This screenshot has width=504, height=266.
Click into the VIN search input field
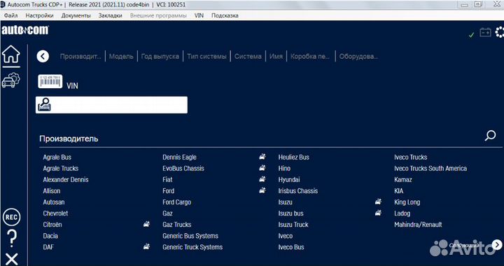pyautogui.click(x=111, y=105)
